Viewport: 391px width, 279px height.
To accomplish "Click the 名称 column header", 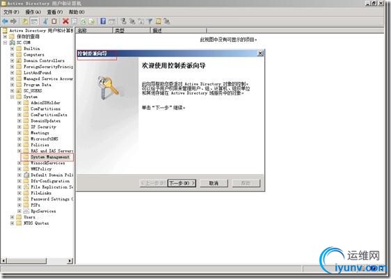I will click(94, 31).
